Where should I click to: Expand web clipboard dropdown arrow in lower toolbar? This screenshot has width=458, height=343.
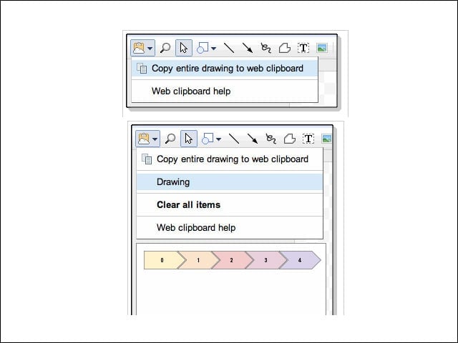[155, 139]
